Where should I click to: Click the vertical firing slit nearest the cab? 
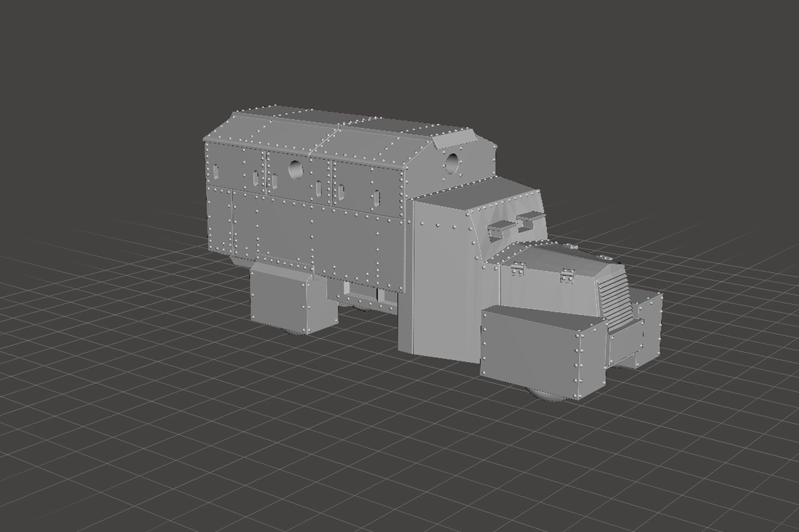click(376, 198)
